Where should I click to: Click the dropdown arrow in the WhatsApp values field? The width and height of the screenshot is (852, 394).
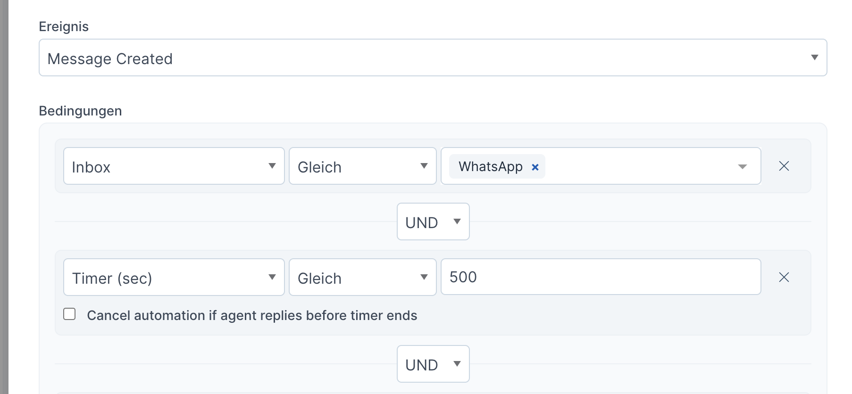point(742,166)
